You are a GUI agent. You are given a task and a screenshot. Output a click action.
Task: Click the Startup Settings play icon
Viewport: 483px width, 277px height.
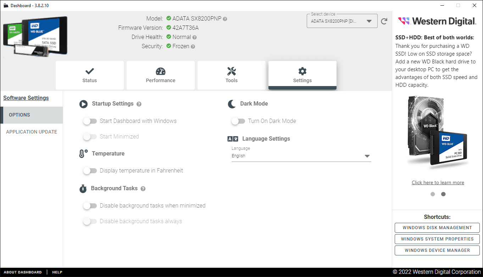pyautogui.click(x=83, y=104)
